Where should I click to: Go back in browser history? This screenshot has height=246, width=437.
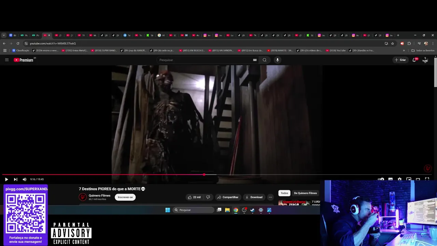coord(4,43)
